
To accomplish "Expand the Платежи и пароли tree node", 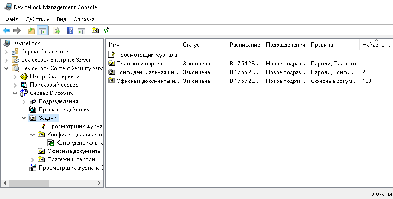I will [x=33, y=159].
